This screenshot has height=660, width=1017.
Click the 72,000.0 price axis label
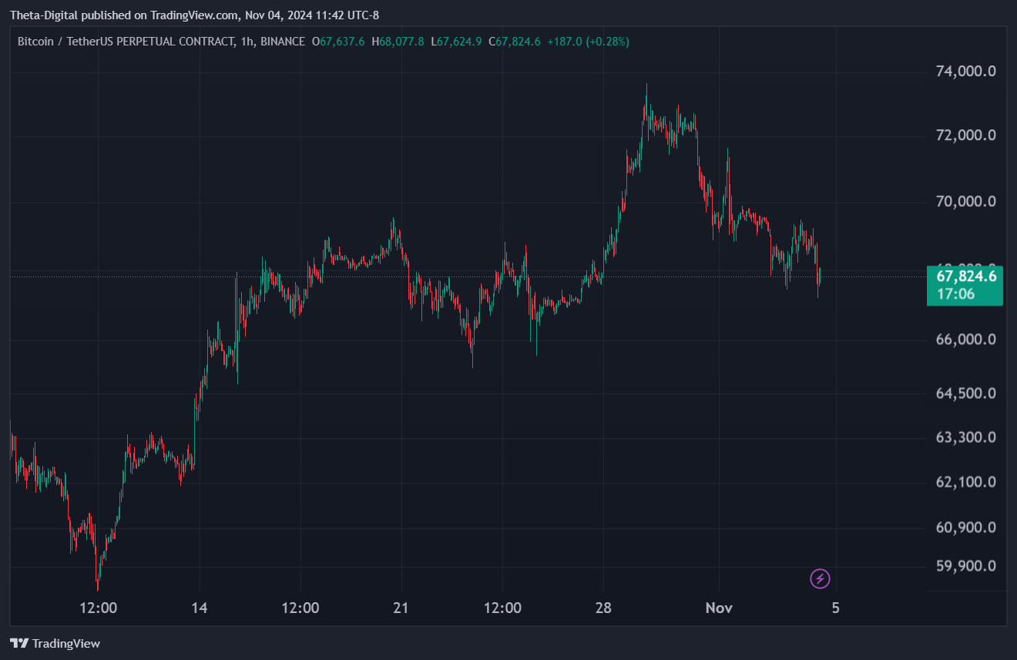965,136
